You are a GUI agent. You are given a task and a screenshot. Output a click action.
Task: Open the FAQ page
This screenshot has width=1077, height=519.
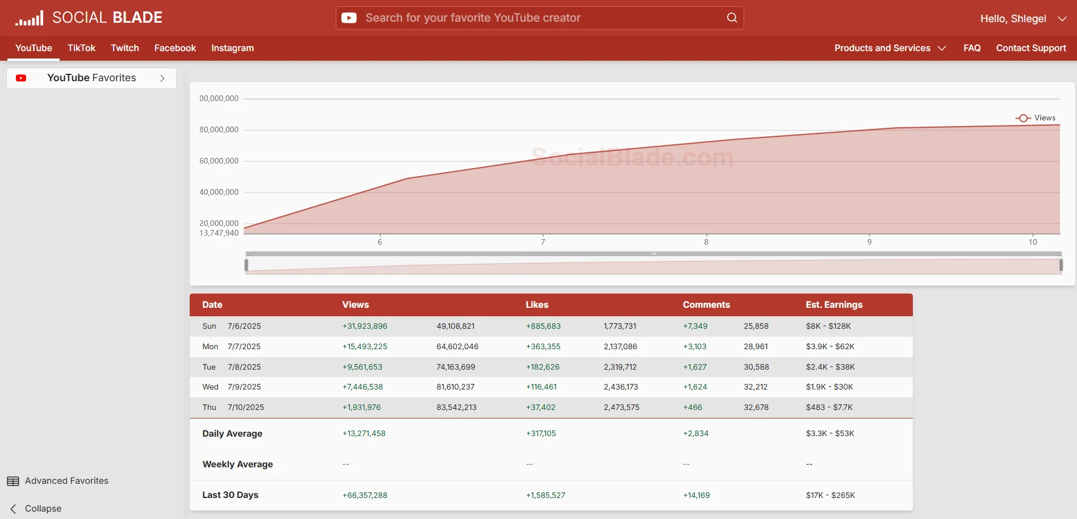point(972,48)
